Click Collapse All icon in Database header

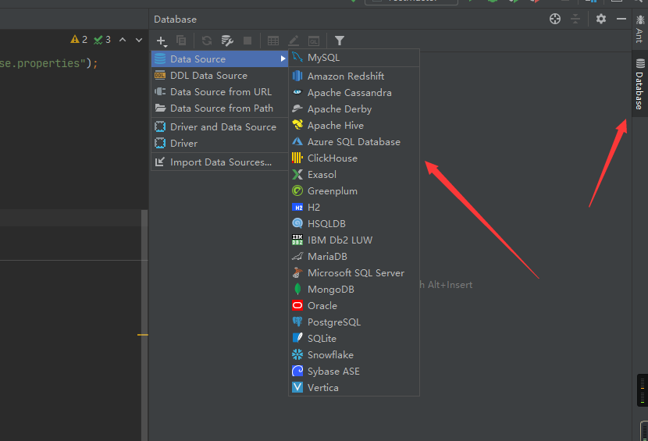click(575, 19)
